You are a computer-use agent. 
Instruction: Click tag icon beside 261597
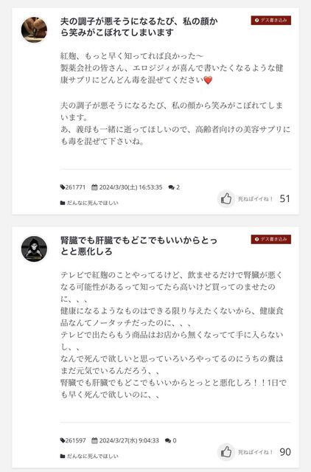tap(63, 440)
